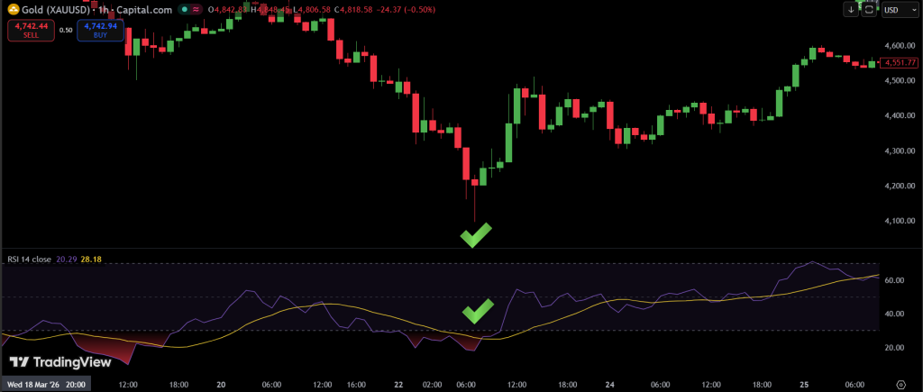The width and height of the screenshot is (923, 392).
Task: Click the 0.50 spread value
Action: click(x=66, y=30)
